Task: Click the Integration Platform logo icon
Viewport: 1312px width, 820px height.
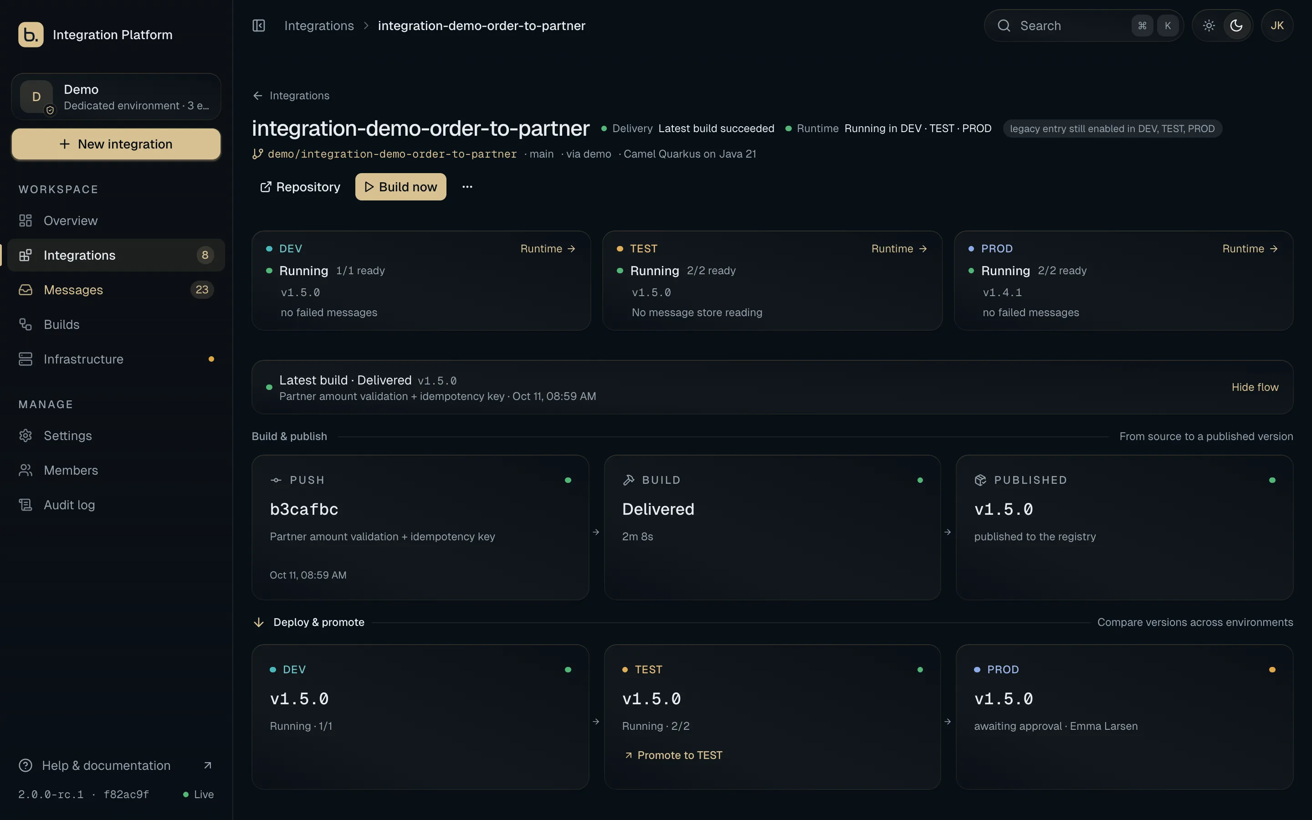Action: click(x=31, y=35)
